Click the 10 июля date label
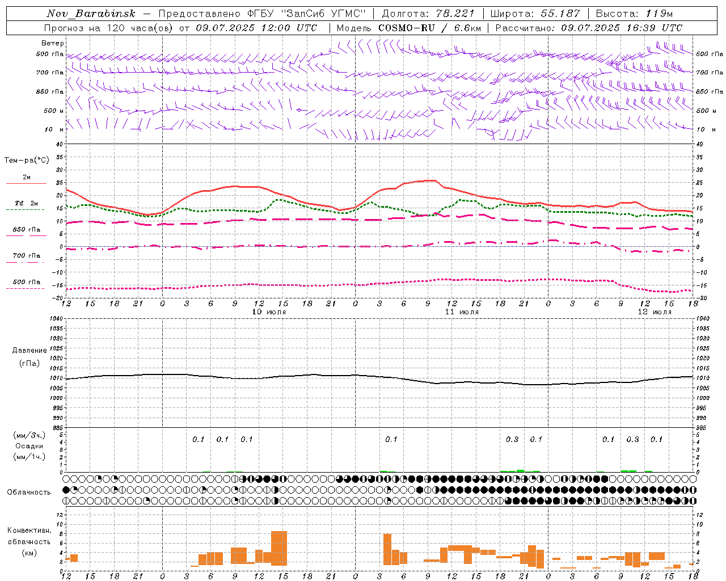Image resolution: width=726 pixels, height=581 pixels. (x=268, y=312)
